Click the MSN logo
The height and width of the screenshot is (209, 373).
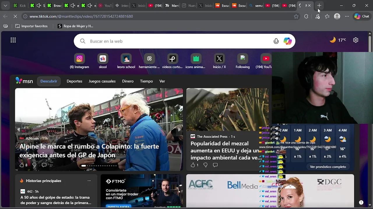pyautogui.click(x=24, y=81)
